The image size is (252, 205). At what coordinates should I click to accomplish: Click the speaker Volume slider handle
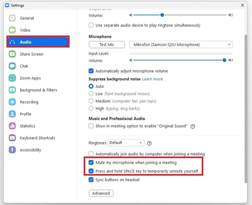tap(162, 15)
